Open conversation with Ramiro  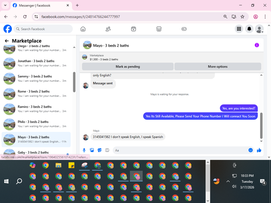coord(36,109)
